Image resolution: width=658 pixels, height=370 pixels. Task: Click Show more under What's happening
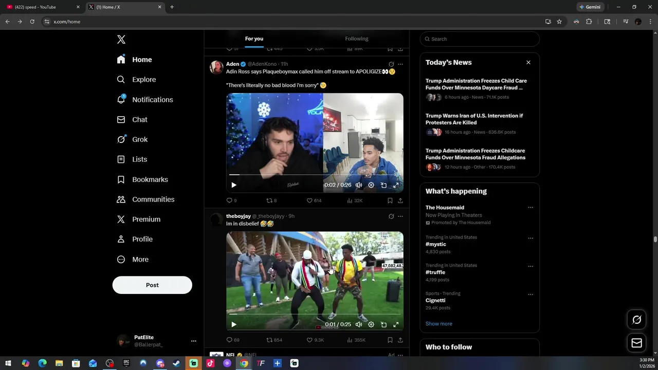(x=438, y=324)
